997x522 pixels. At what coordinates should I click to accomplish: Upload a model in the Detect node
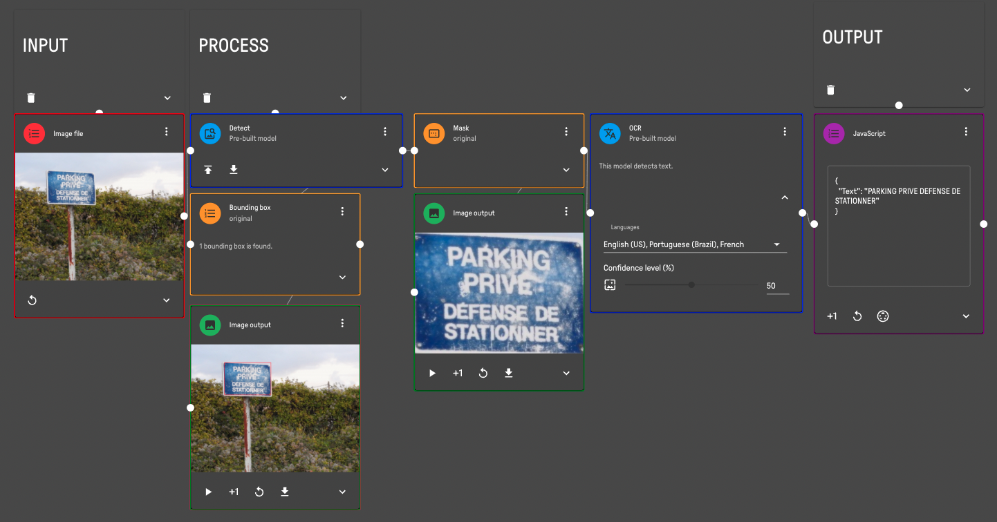pyautogui.click(x=208, y=169)
